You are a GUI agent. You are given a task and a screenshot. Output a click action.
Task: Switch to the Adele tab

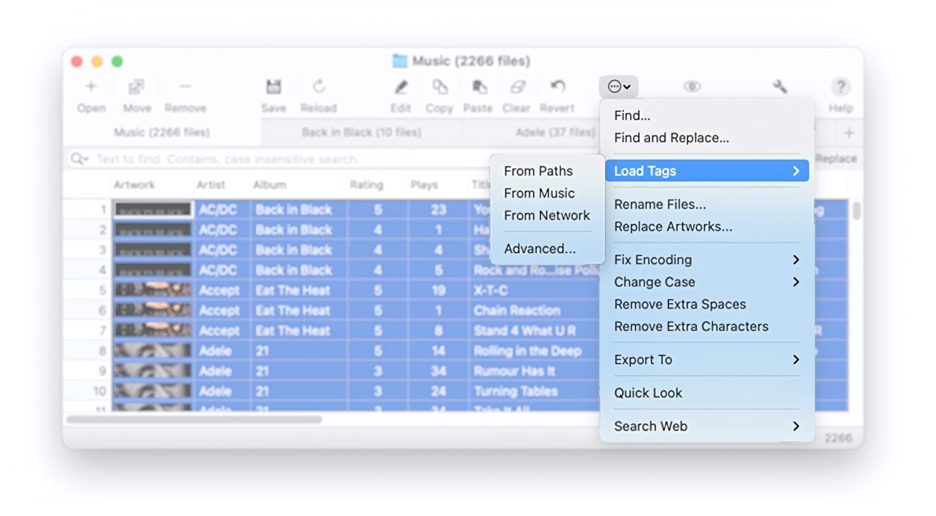pyautogui.click(x=554, y=132)
